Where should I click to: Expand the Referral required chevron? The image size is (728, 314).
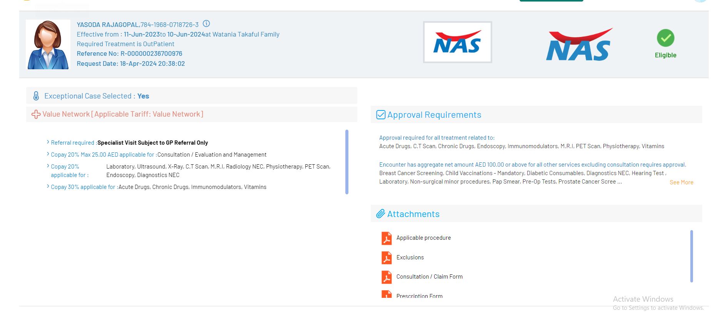coord(48,142)
